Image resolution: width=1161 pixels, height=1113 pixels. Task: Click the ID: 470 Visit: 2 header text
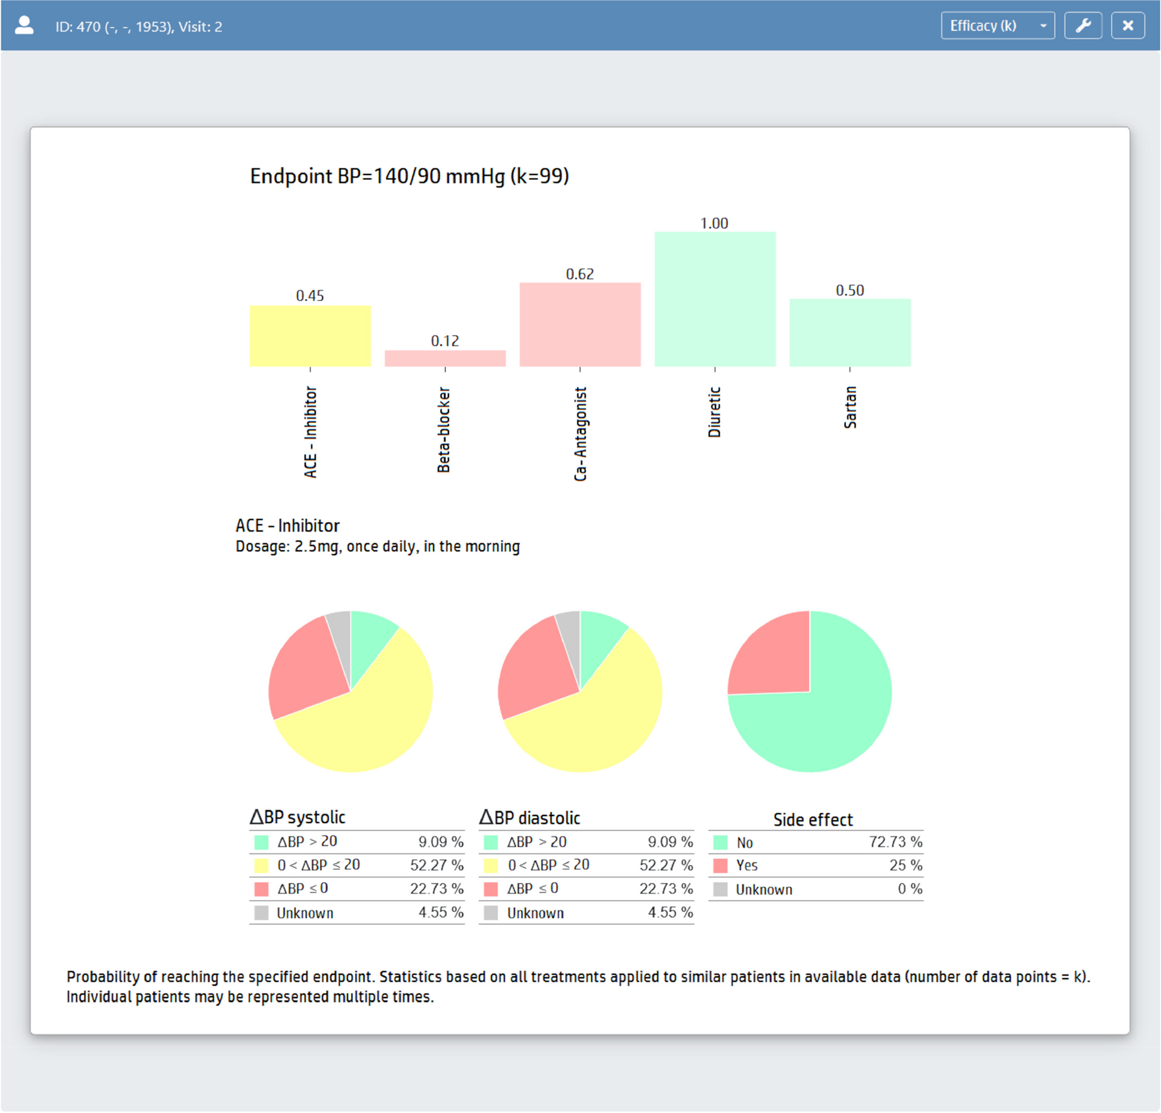[139, 26]
